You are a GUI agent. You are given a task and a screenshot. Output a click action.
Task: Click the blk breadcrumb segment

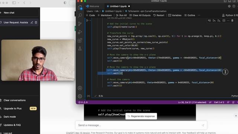pos(97,11)
